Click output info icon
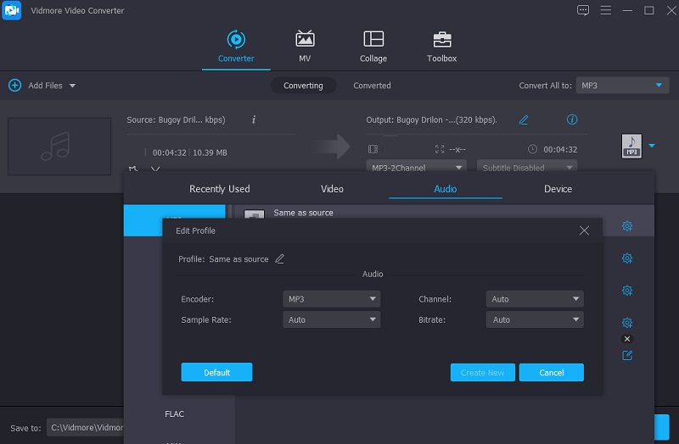This screenshot has width=679, height=444. click(x=572, y=120)
